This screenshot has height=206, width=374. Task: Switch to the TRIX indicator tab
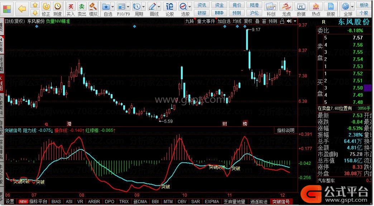(x=124, y=202)
